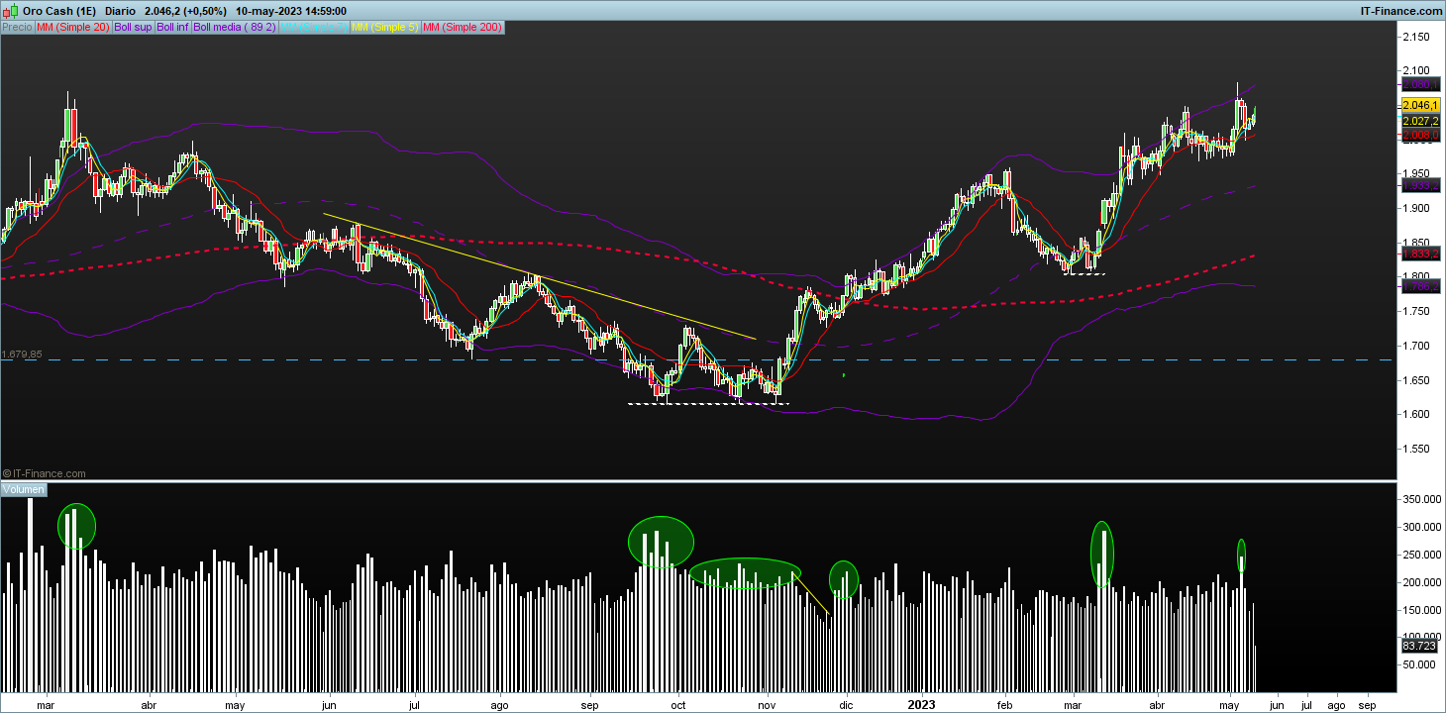Click the 200.000 volume axis label

pos(1420,582)
